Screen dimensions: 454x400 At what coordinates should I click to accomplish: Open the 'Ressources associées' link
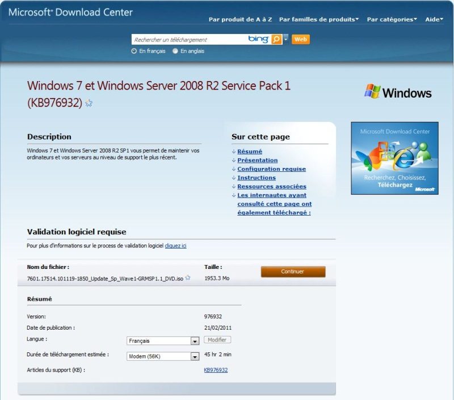coord(272,186)
